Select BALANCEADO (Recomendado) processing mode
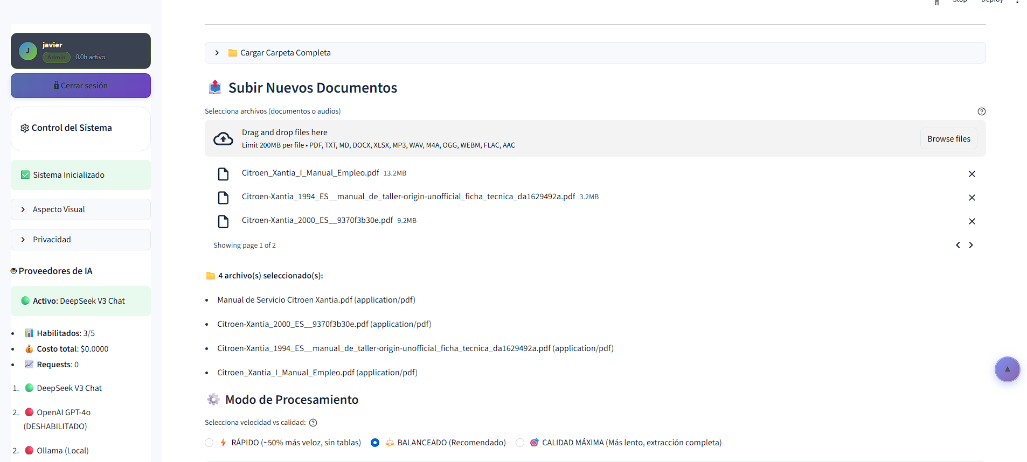The image size is (1027, 462). tap(375, 443)
